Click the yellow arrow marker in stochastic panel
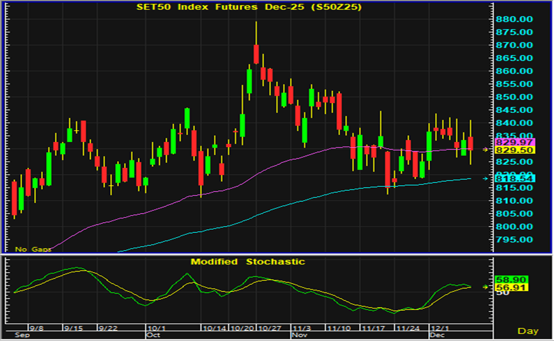This screenshot has height=341, width=554. (x=485, y=287)
